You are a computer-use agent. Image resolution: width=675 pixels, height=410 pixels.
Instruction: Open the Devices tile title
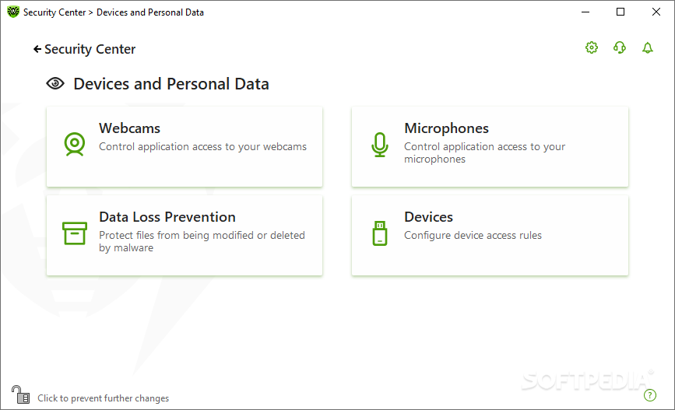coord(428,217)
